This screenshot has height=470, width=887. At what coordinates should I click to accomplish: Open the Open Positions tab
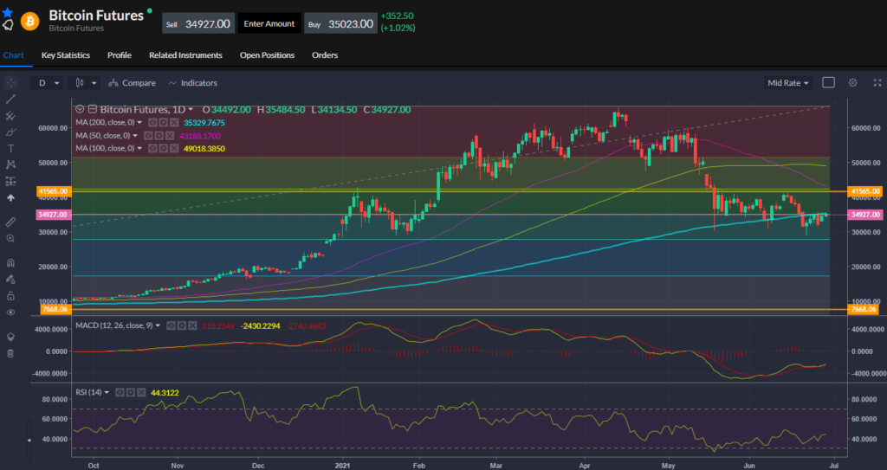pyautogui.click(x=267, y=55)
